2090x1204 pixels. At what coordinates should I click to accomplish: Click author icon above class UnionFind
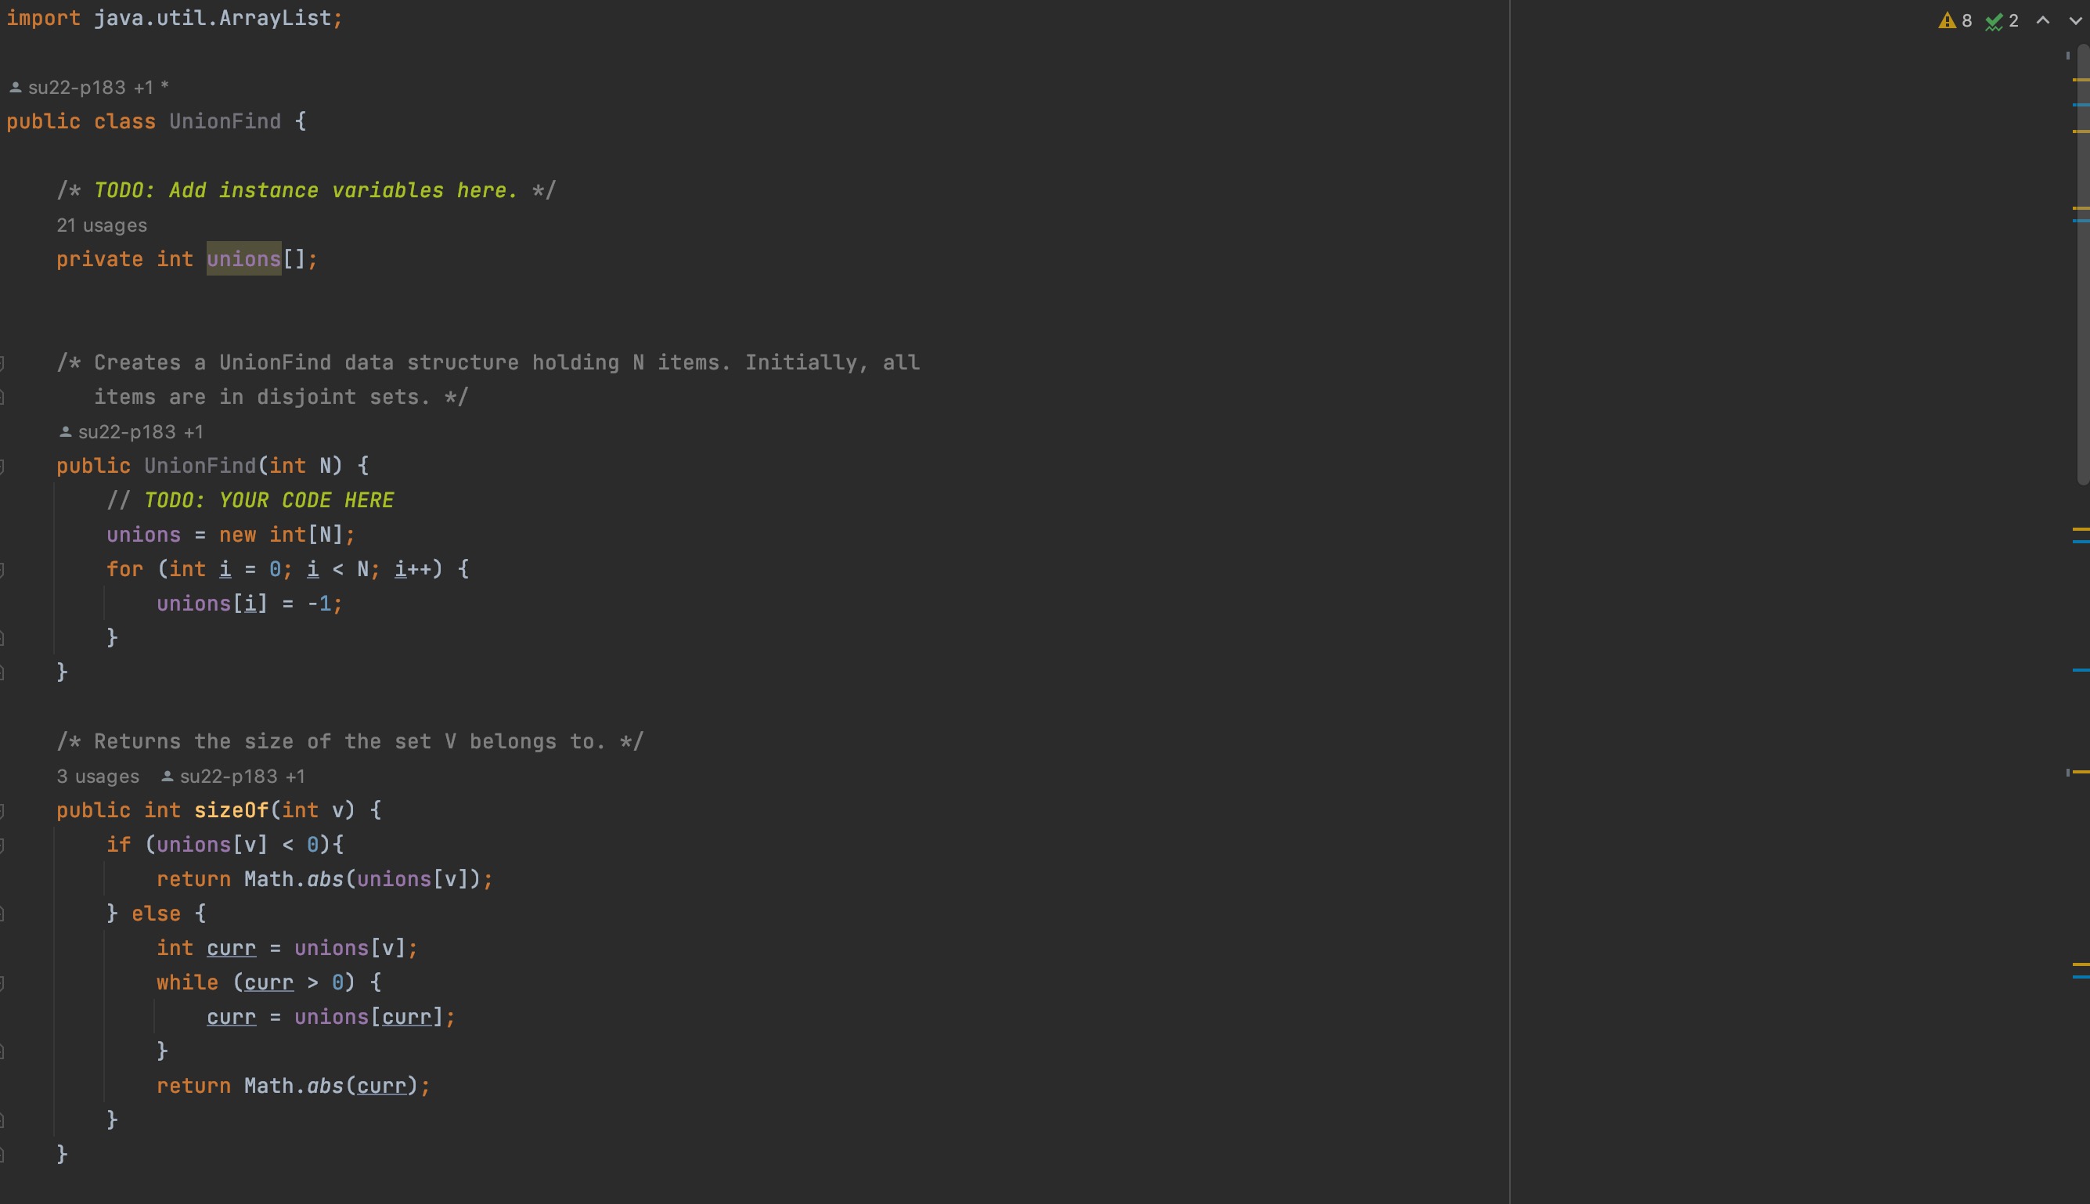[x=15, y=87]
